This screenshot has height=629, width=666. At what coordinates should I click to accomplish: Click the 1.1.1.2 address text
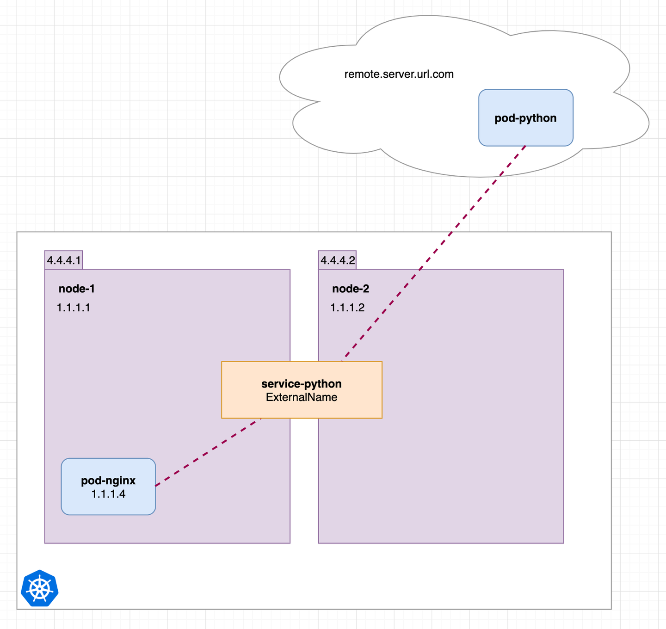tap(347, 308)
